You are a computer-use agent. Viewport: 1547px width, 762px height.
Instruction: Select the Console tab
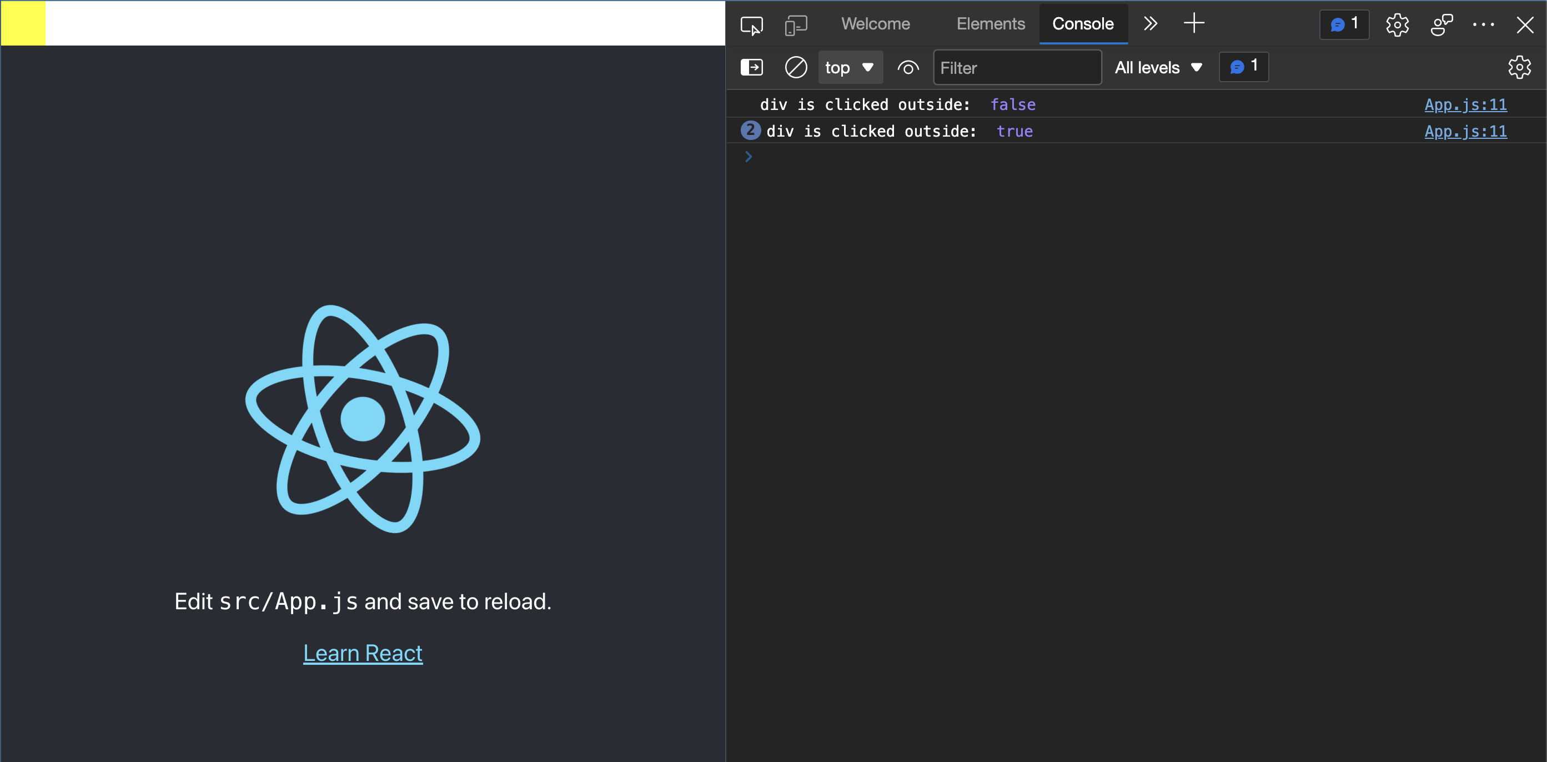point(1083,24)
